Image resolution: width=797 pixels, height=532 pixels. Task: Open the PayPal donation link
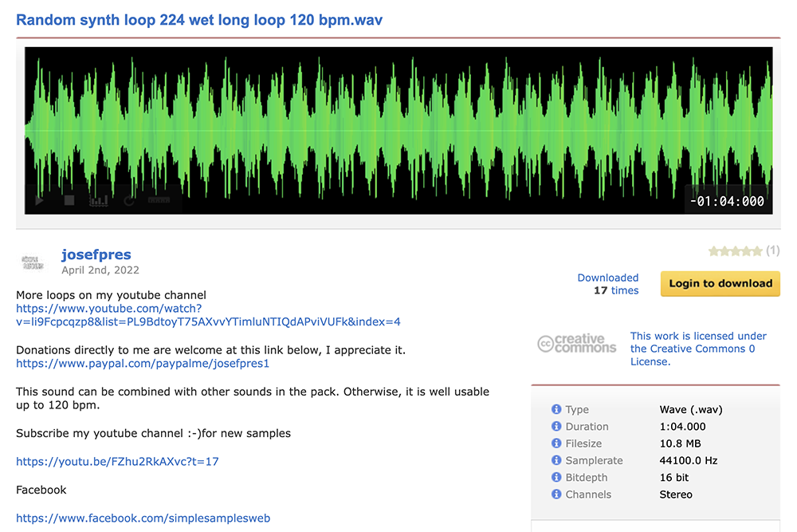tap(143, 363)
